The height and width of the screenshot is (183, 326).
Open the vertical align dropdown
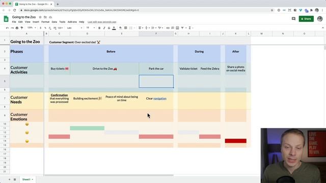(147, 28)
